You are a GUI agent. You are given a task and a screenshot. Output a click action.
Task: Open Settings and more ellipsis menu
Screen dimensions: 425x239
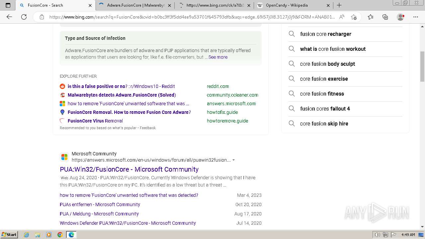tap(416, 17)
